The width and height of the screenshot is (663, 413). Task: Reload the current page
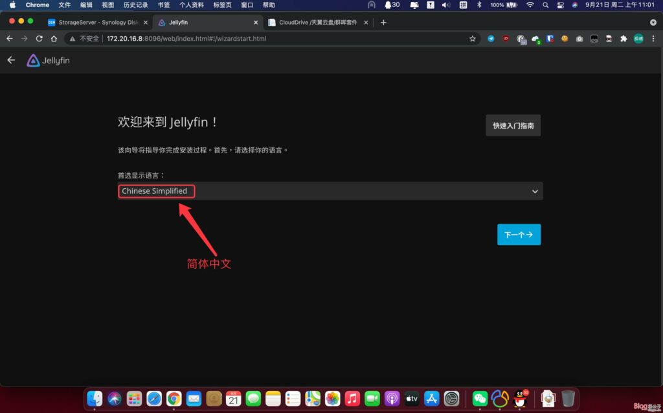[x=39, y=38]
